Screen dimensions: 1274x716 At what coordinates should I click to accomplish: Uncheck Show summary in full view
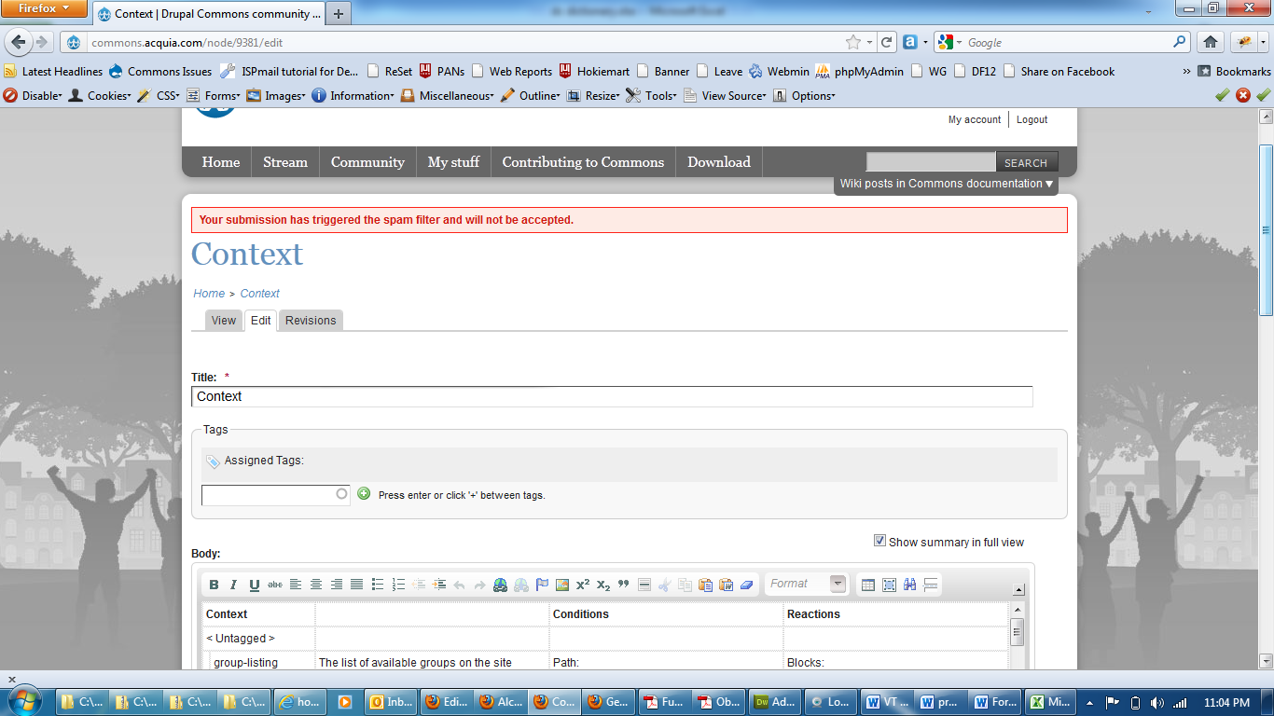tap(879, 541)
